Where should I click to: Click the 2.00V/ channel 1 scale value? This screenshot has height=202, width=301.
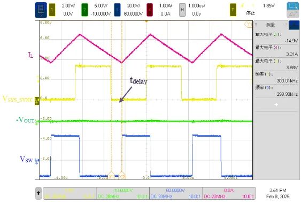68,6
